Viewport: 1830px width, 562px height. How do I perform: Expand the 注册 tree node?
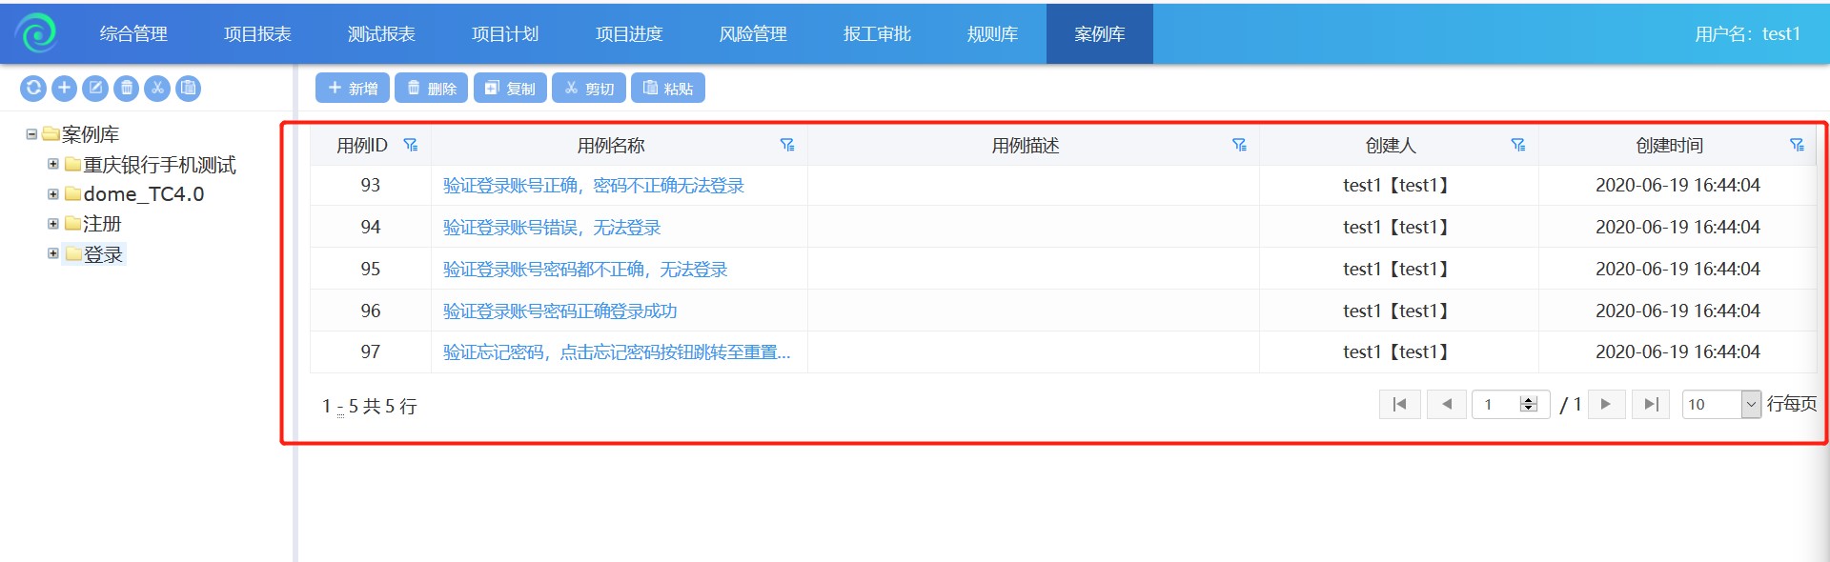point(53,224)
